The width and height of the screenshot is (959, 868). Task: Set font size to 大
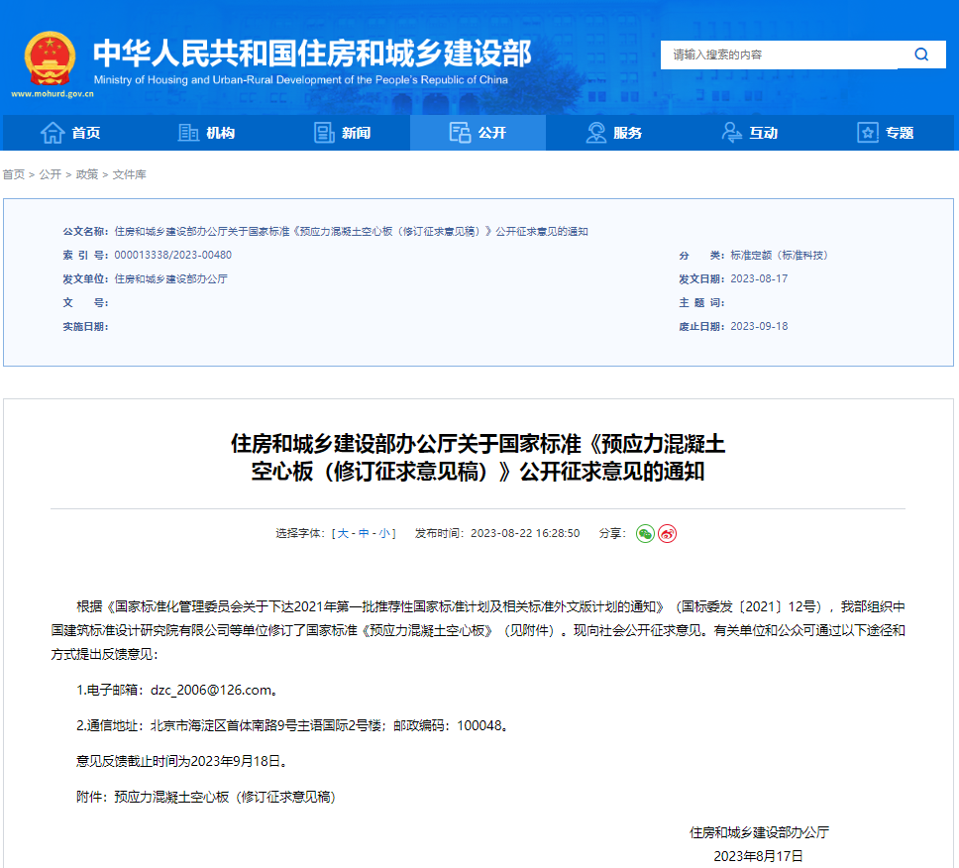click(343, 533)
